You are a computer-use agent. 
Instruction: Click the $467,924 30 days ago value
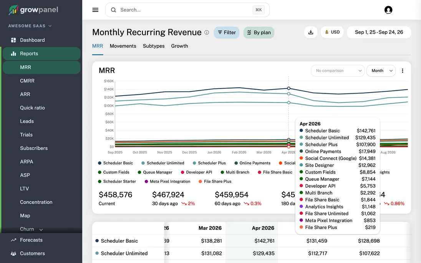(x=168, y=195)
